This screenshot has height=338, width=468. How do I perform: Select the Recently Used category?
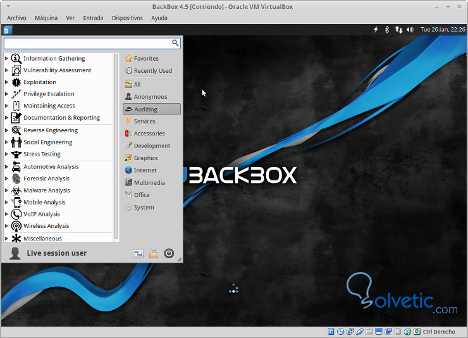coord(152,71)
